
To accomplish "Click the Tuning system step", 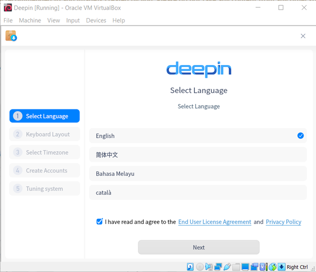I will (x=45, y=188).
